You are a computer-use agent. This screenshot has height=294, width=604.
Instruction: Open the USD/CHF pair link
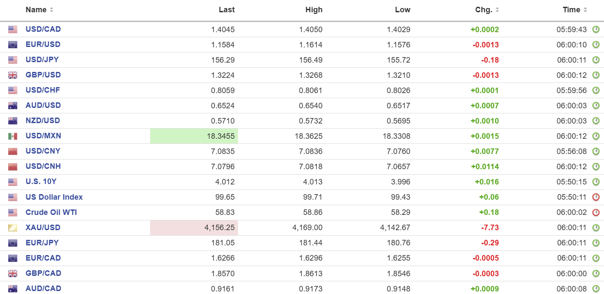point(42,90)
